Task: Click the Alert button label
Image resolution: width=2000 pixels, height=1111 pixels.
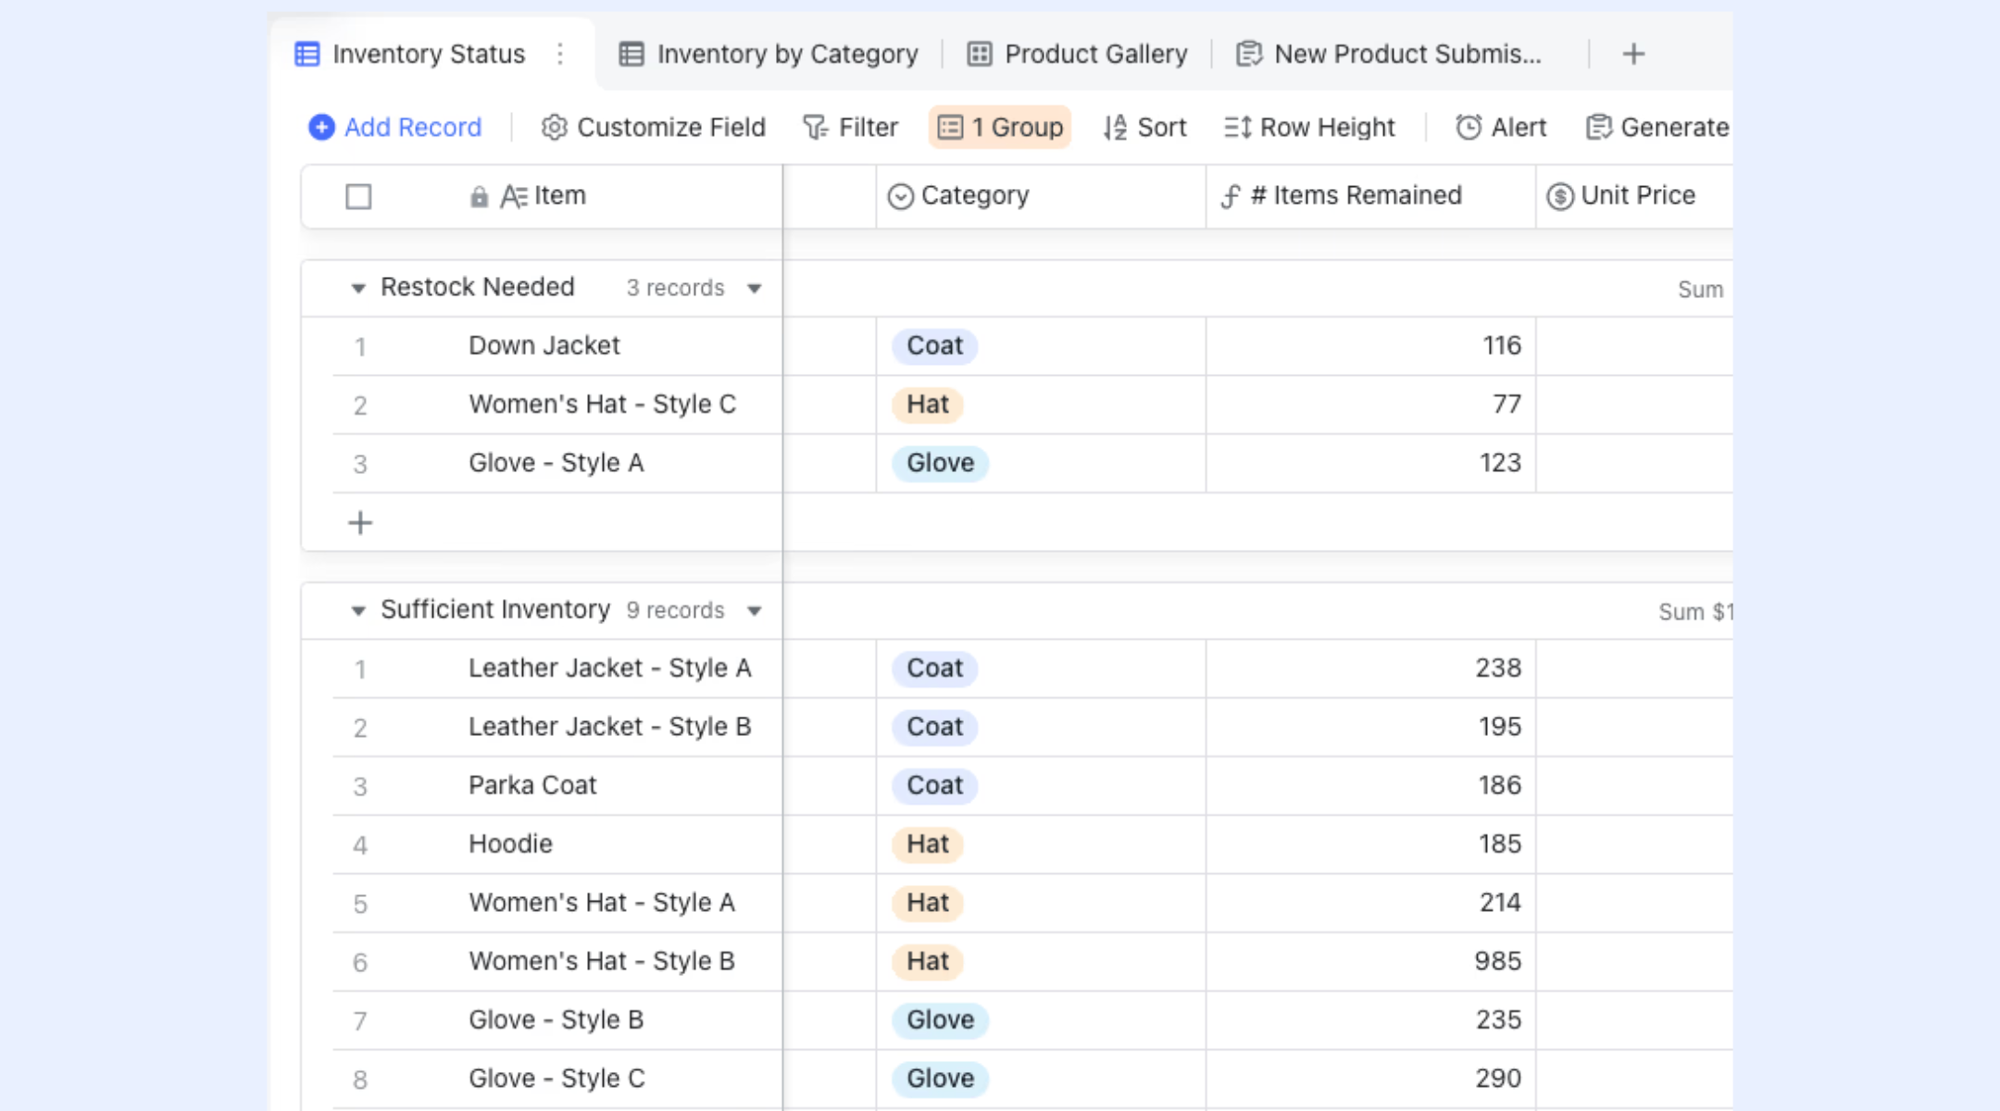Action: click(x=1519, y=127)
